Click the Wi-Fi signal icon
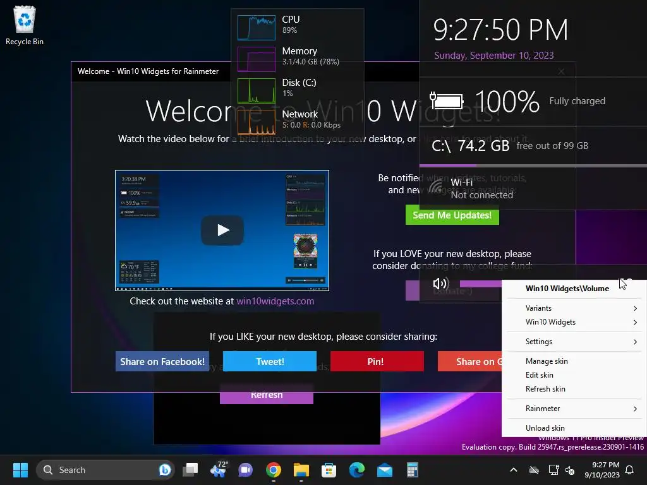647x485 pixels. (436, 188)
